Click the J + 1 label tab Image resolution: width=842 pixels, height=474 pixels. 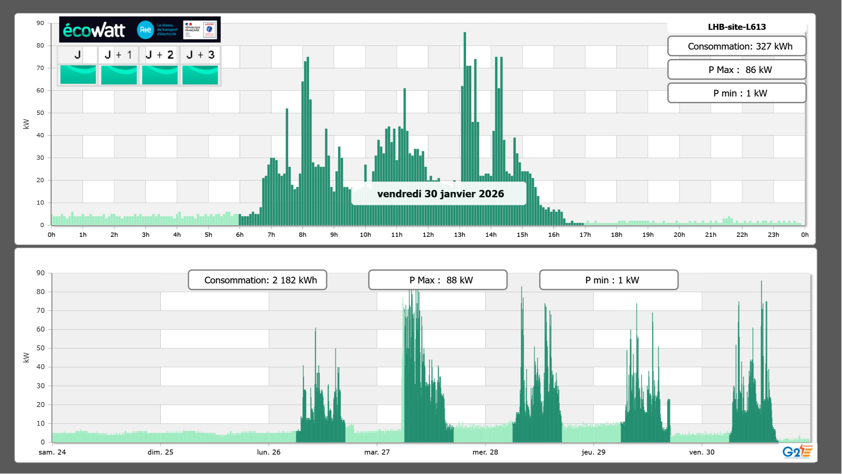pos(119,55)
